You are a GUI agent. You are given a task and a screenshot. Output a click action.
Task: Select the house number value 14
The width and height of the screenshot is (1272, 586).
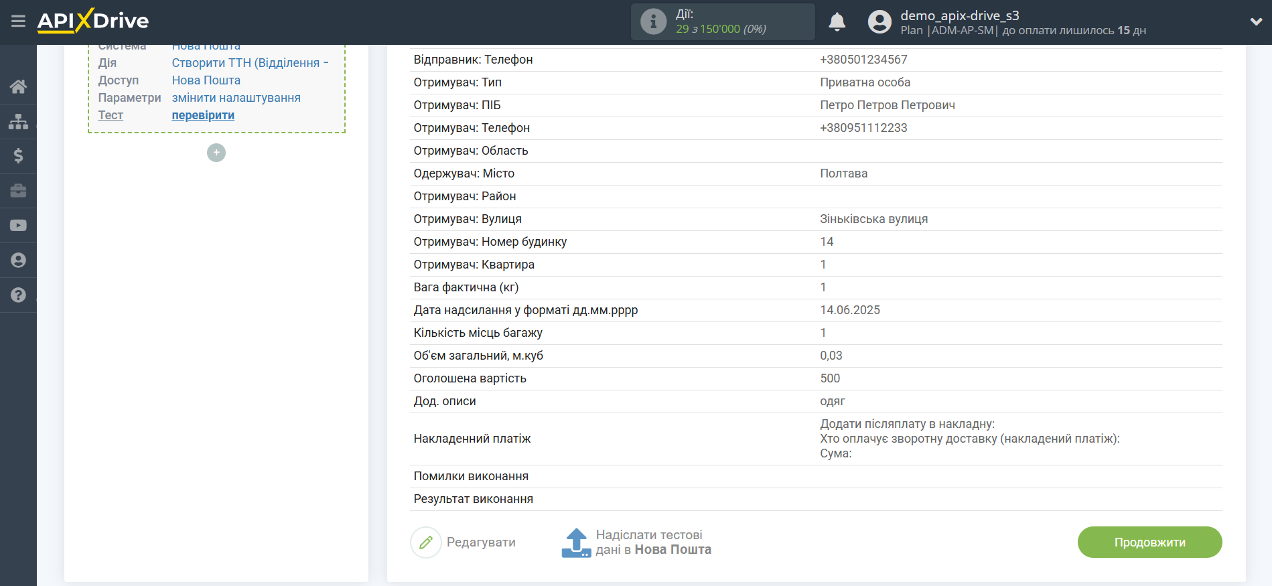click(x=827, y=242)
